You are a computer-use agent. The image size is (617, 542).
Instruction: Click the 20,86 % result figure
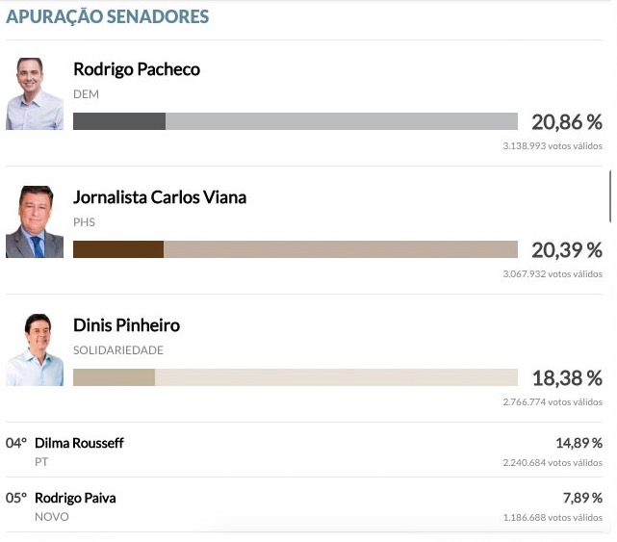coord(566,122)
